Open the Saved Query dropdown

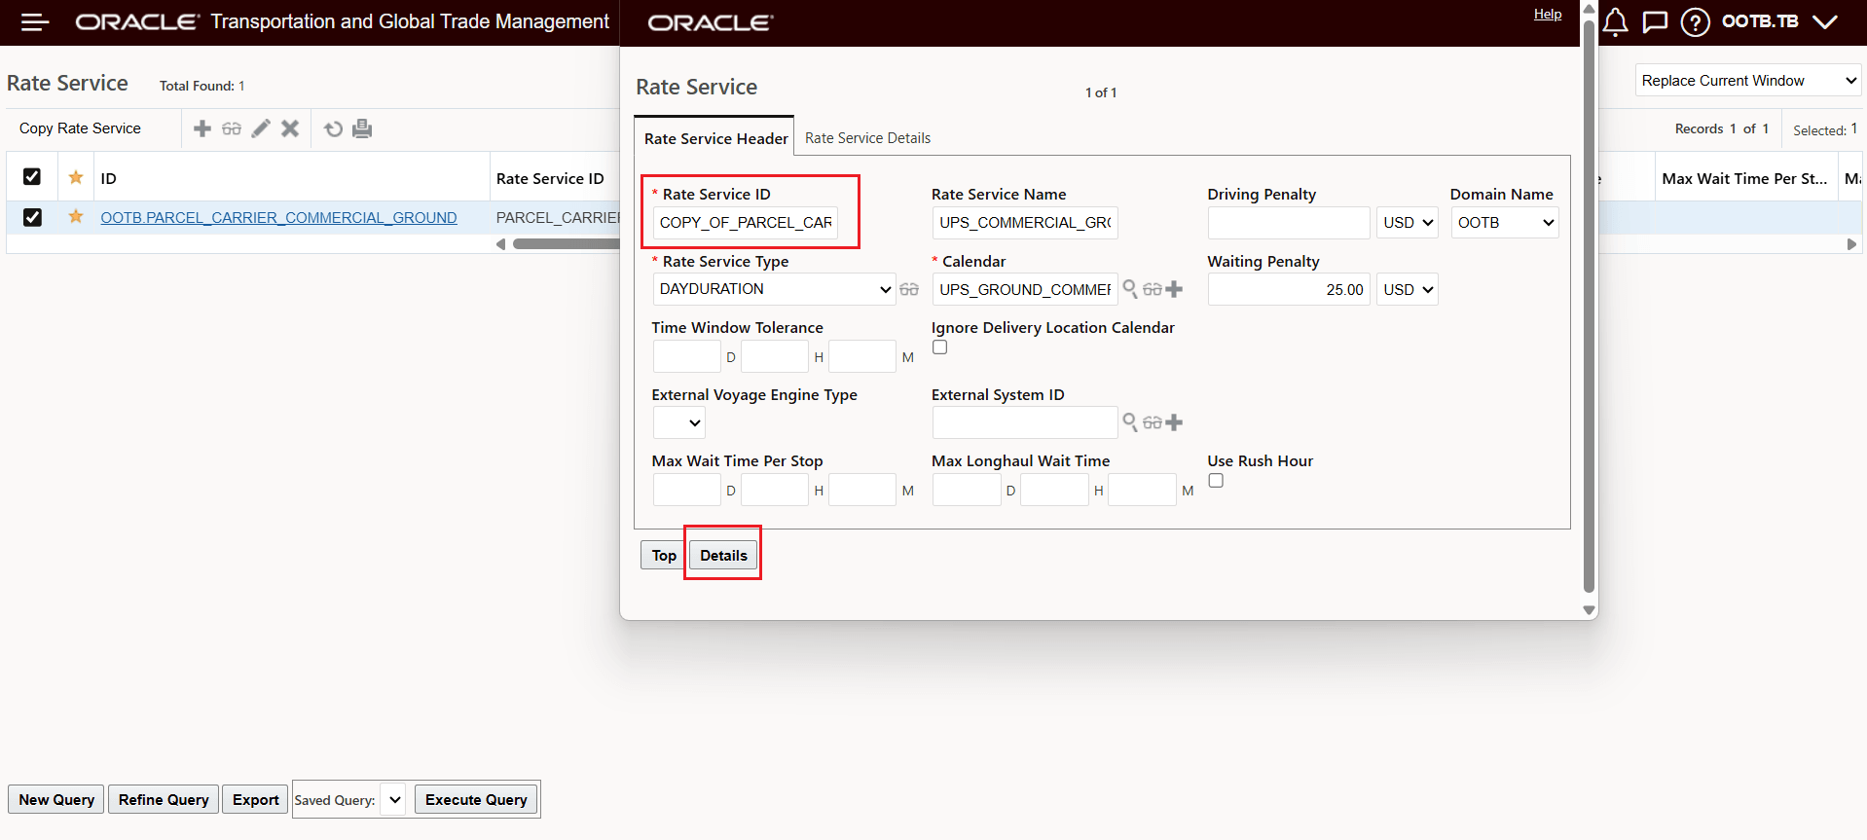[393, 800]
